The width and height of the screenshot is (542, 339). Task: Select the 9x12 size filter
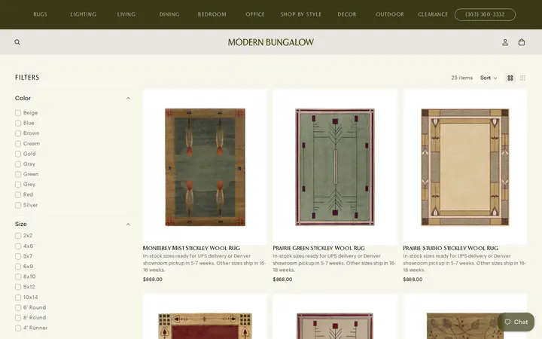click(x=18, y=287)
